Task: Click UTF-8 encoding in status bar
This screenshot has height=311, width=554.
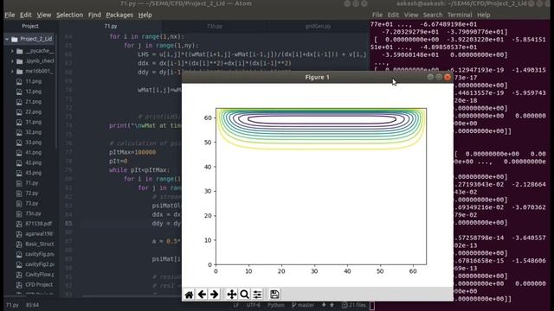Action: coord(254,305)
